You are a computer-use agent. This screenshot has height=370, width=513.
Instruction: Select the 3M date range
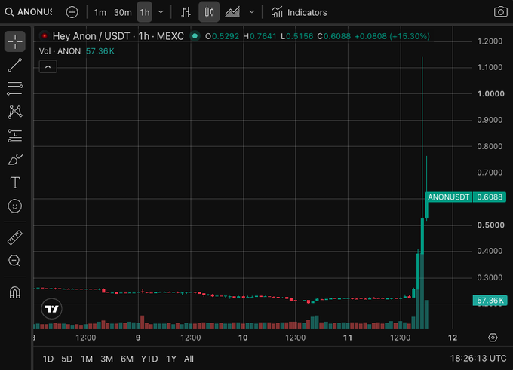(x=106, y=359)
